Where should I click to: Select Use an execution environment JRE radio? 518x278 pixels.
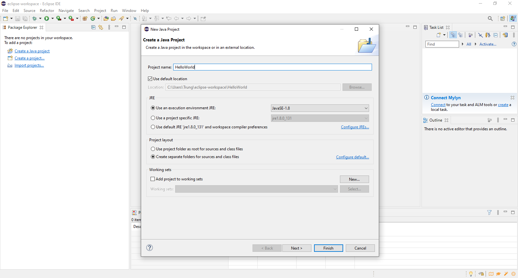[x=153, y=108]
